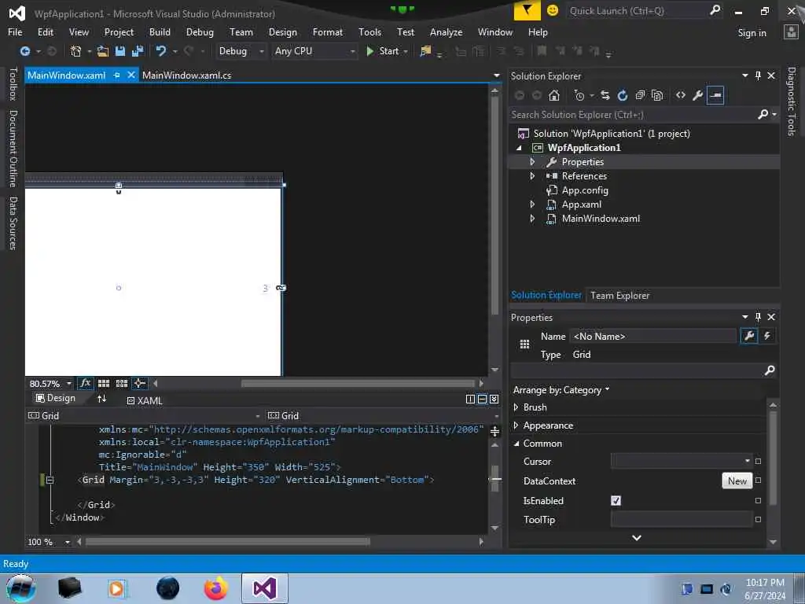Click the ToolTip property input field
805x604 pixels.
coord(682,519)
